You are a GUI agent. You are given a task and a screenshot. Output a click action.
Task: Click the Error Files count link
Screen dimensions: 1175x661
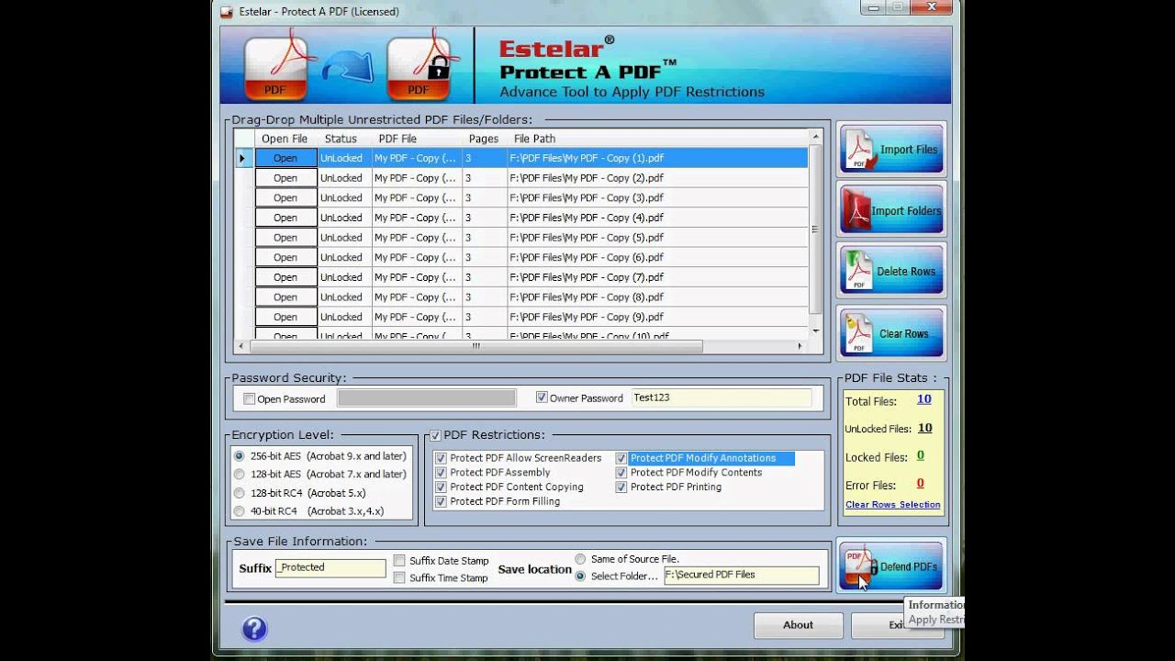(x=920, y=483)
